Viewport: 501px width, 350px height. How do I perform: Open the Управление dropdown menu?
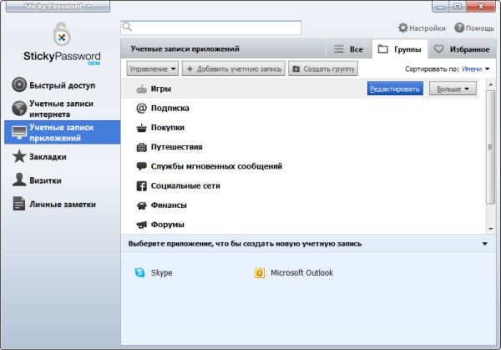153,68
